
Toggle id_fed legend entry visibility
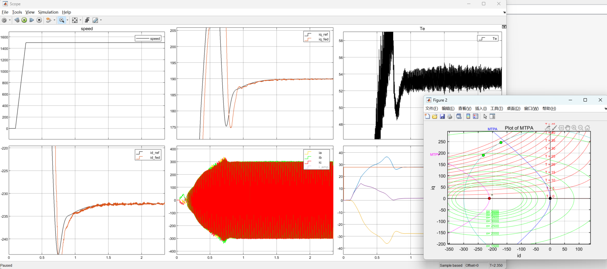(x=148, y=158)
